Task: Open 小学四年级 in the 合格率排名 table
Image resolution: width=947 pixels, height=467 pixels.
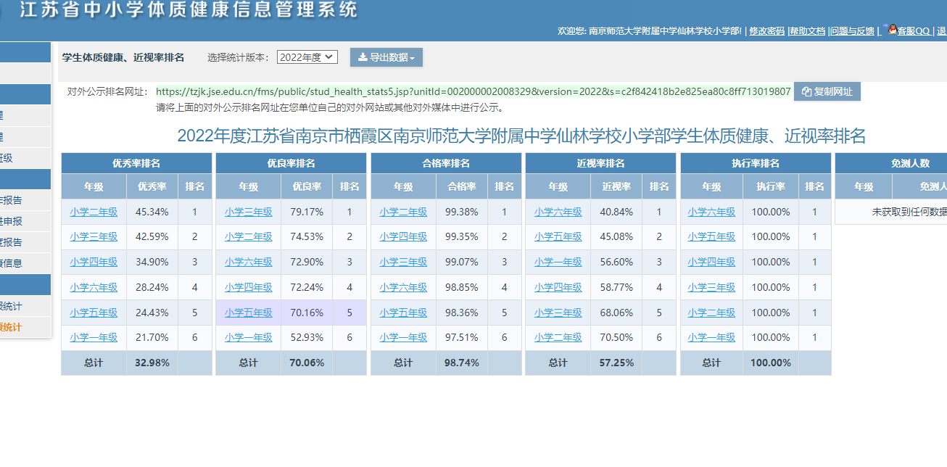Action: pos(403,236)
